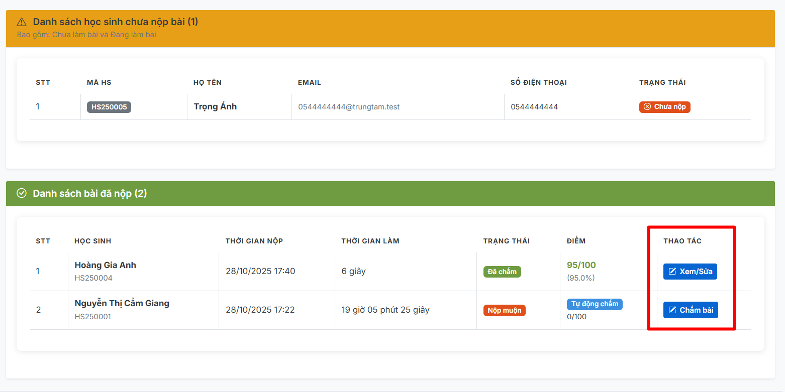Click the Danh sách học sinh chưa nộp bài title

pos(116,22)
